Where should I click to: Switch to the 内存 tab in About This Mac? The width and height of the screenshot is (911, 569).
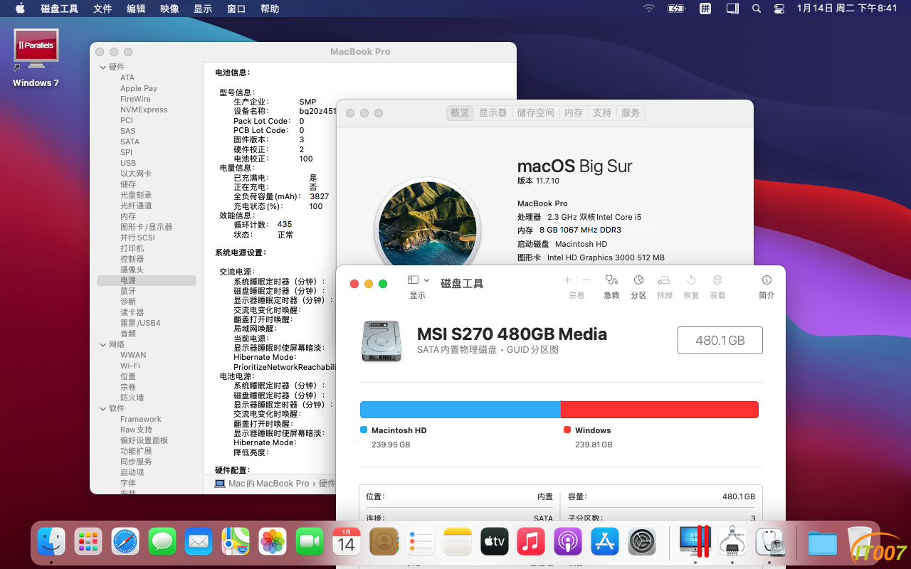pyautogui.click(x=574, y=112)
